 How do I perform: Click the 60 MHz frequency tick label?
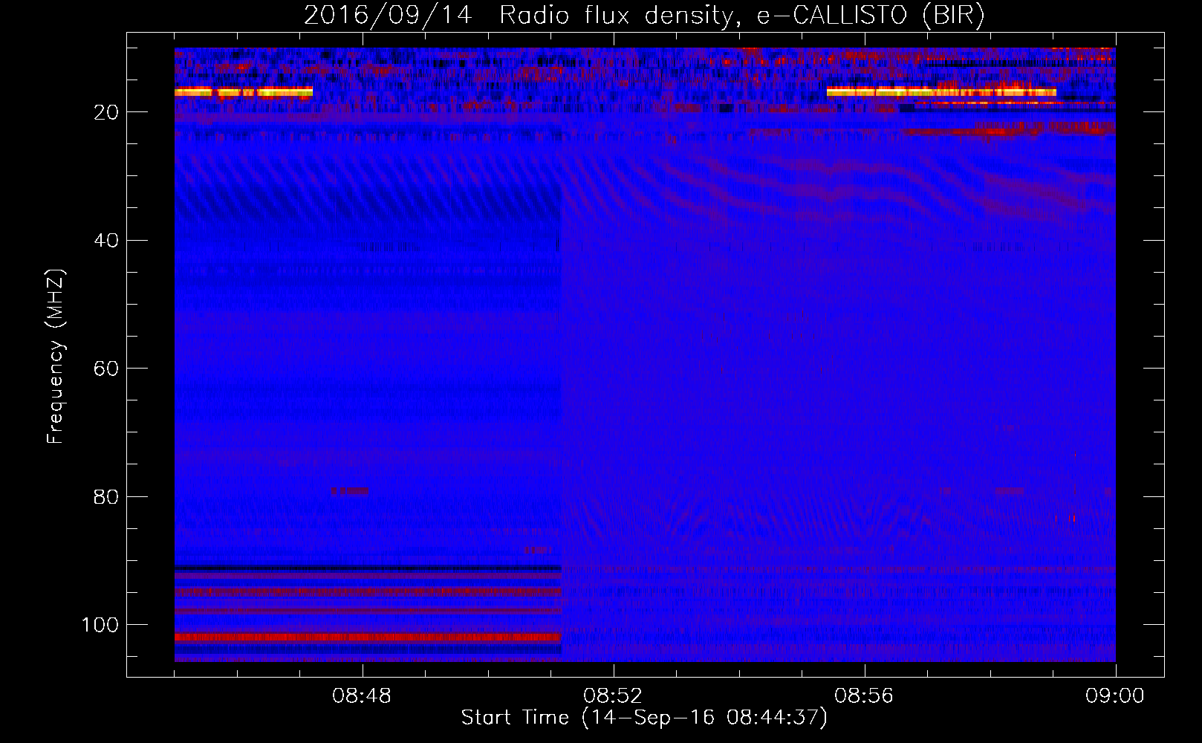click(107, 369)
